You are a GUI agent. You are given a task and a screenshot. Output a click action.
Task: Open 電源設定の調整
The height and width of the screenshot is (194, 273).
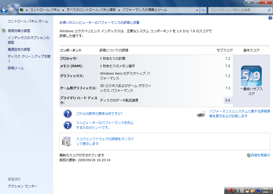19,49
